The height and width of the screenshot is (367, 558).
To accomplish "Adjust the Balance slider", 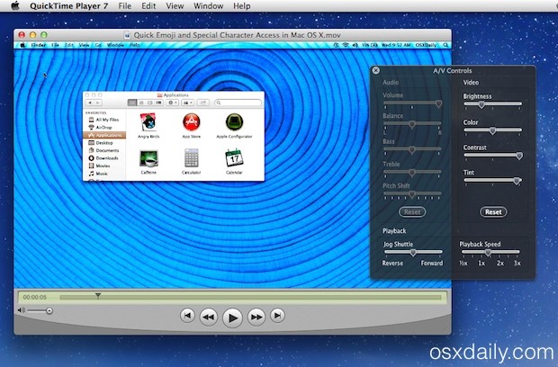I will coord(413,124).
